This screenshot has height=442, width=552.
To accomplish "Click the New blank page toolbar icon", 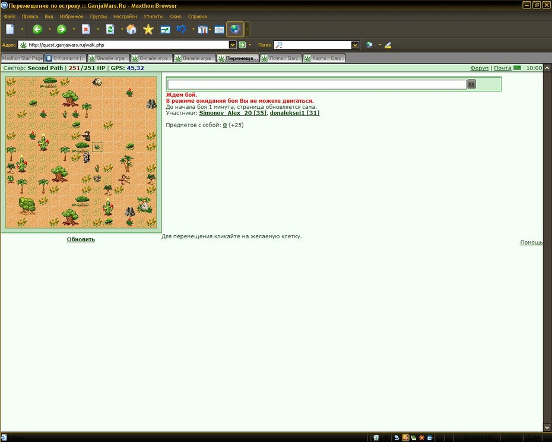I will 10,29.
